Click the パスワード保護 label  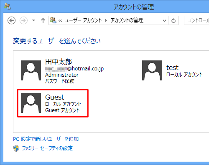(60, 81)
